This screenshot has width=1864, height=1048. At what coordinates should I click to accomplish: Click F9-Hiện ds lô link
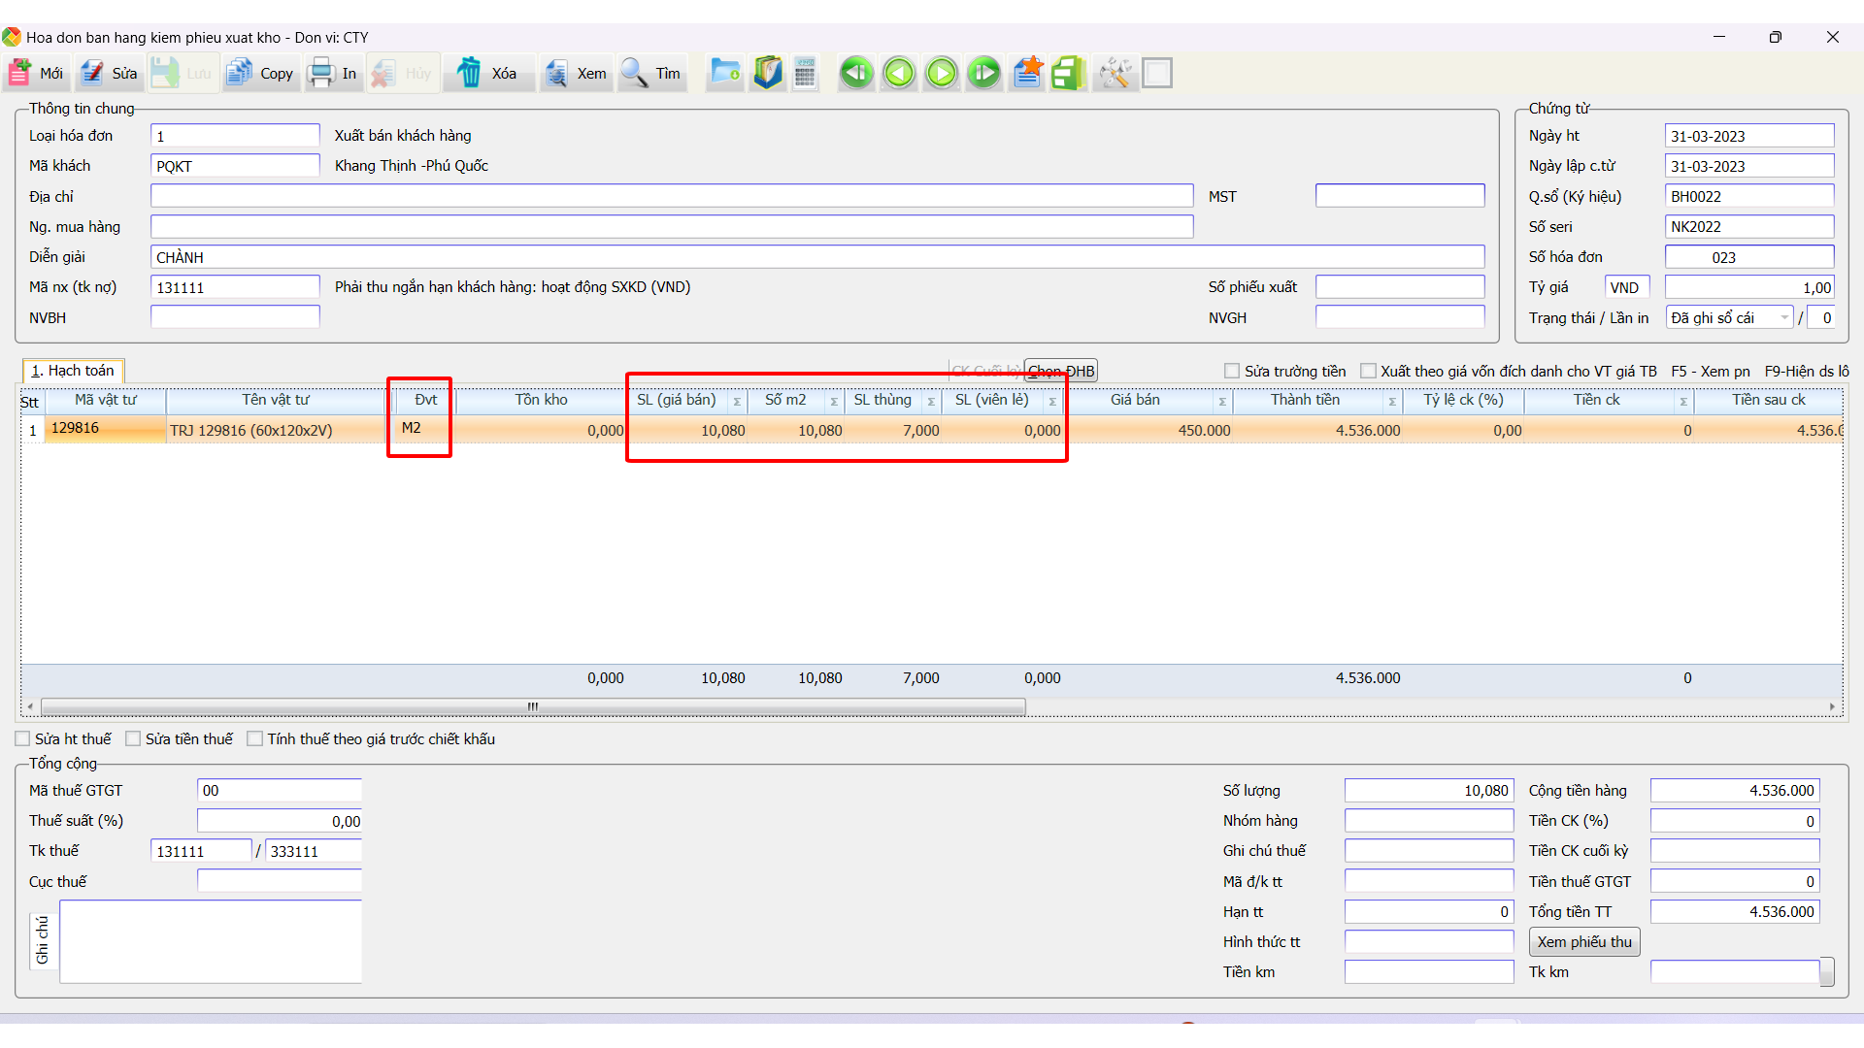pyautogui.click(x=1807, y=371)
